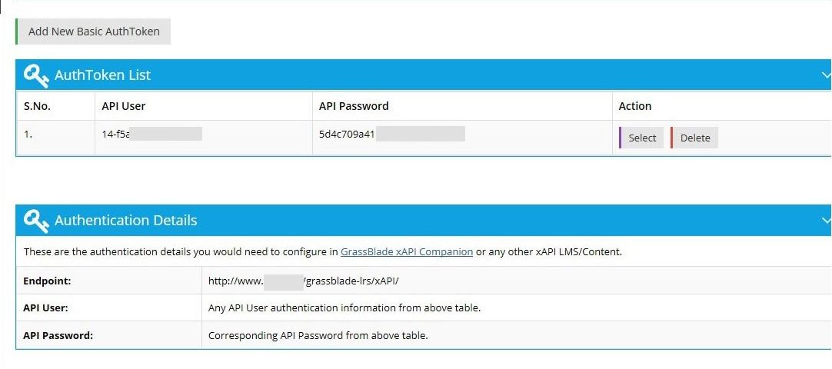
Task: Click the API Password column header
Action: pos(354,106)
